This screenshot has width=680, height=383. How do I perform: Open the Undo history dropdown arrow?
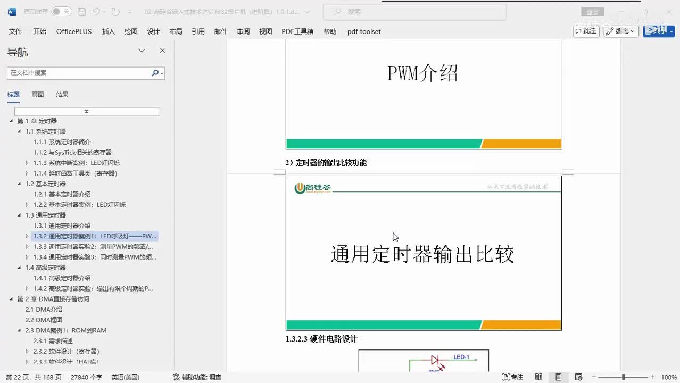tap(104, 12)
